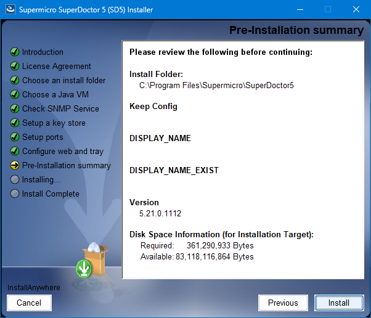Screen dimensions: 371x318
Task: Select the Setup ports step label
Action: tap(43, 137)
